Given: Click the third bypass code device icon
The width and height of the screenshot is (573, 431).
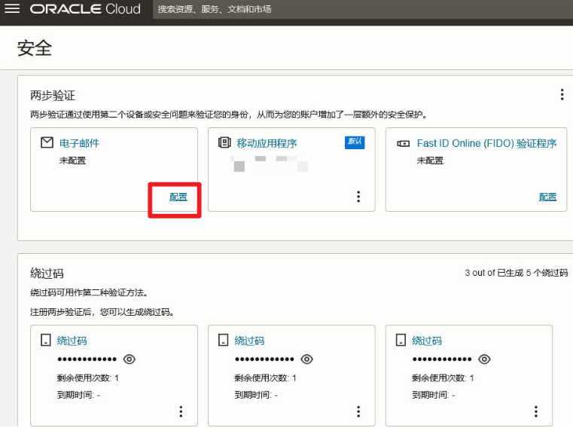Looking at the screenshot, I should [401, 341].
